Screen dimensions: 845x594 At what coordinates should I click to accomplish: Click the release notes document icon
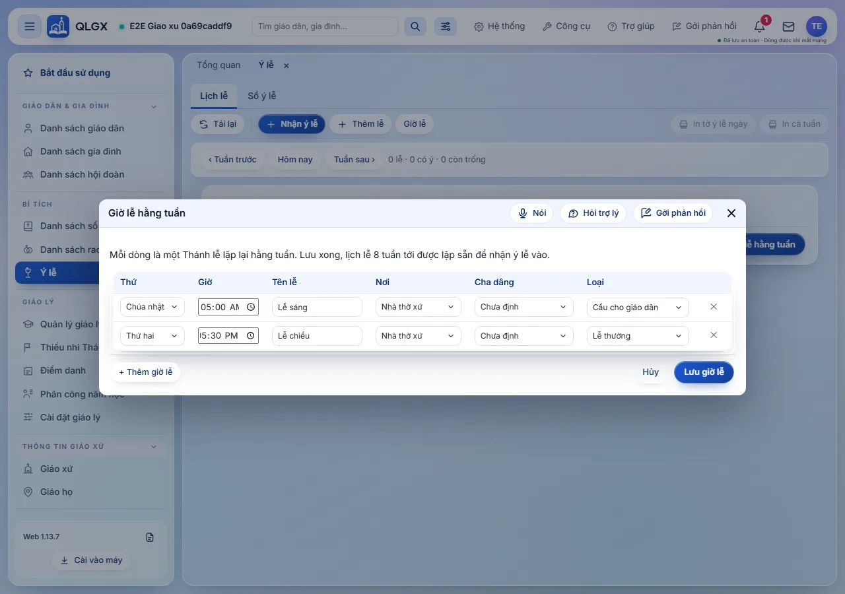click(150, 537)
